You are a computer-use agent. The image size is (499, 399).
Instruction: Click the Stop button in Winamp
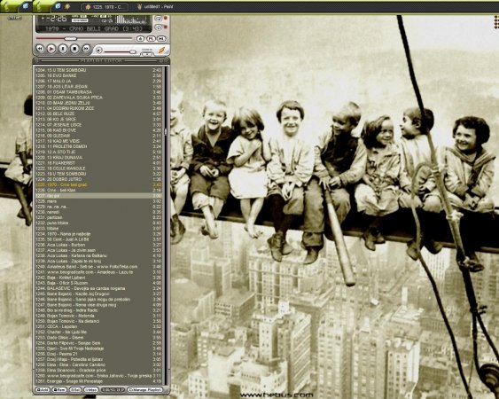[x=74, y=49]
